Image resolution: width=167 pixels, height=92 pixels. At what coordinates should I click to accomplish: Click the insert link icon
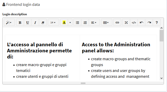pos(117,22)
